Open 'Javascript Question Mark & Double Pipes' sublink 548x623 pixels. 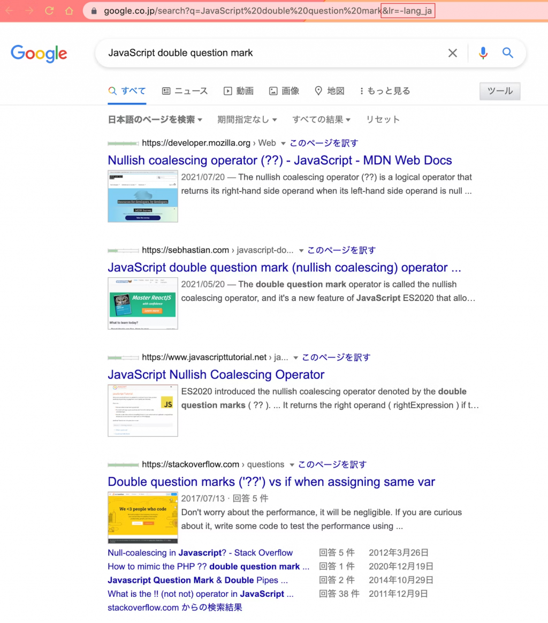[197, 580]
